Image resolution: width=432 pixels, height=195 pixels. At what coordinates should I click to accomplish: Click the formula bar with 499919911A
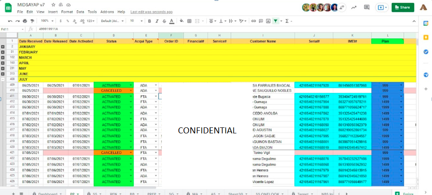coord(223,29)
